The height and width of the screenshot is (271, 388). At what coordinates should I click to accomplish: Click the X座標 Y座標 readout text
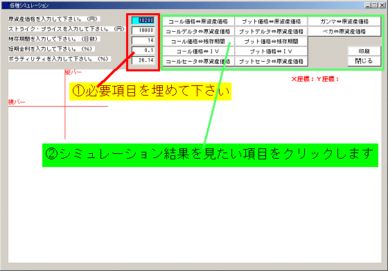click(315, 79)
